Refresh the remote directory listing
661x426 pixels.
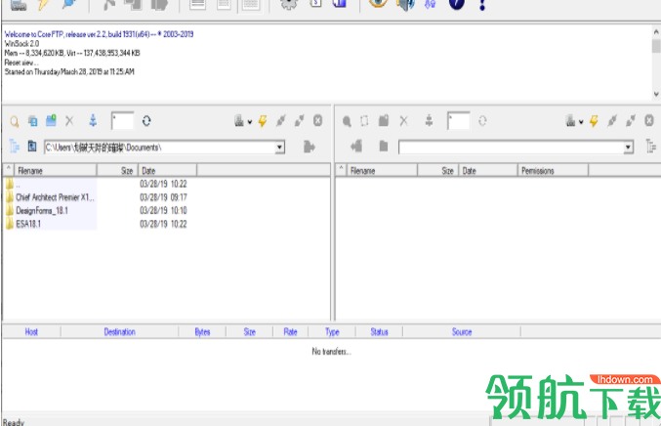(482, 121)
